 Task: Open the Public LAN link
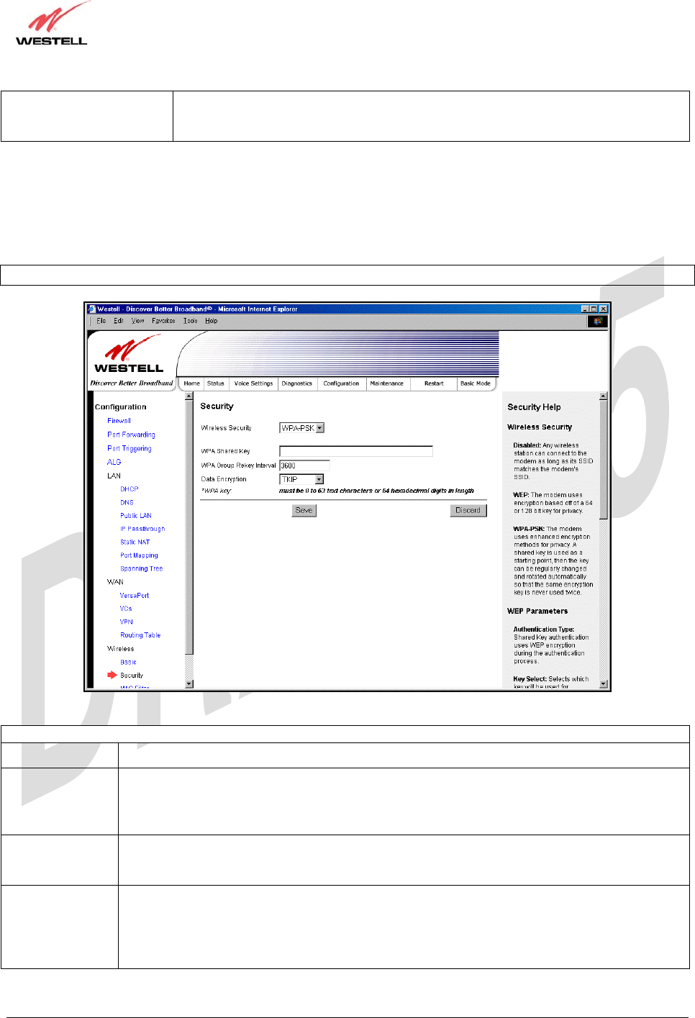pos(136,516)
